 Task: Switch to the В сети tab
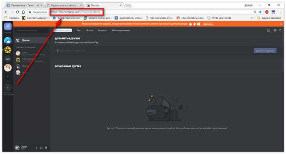point(90,30)
